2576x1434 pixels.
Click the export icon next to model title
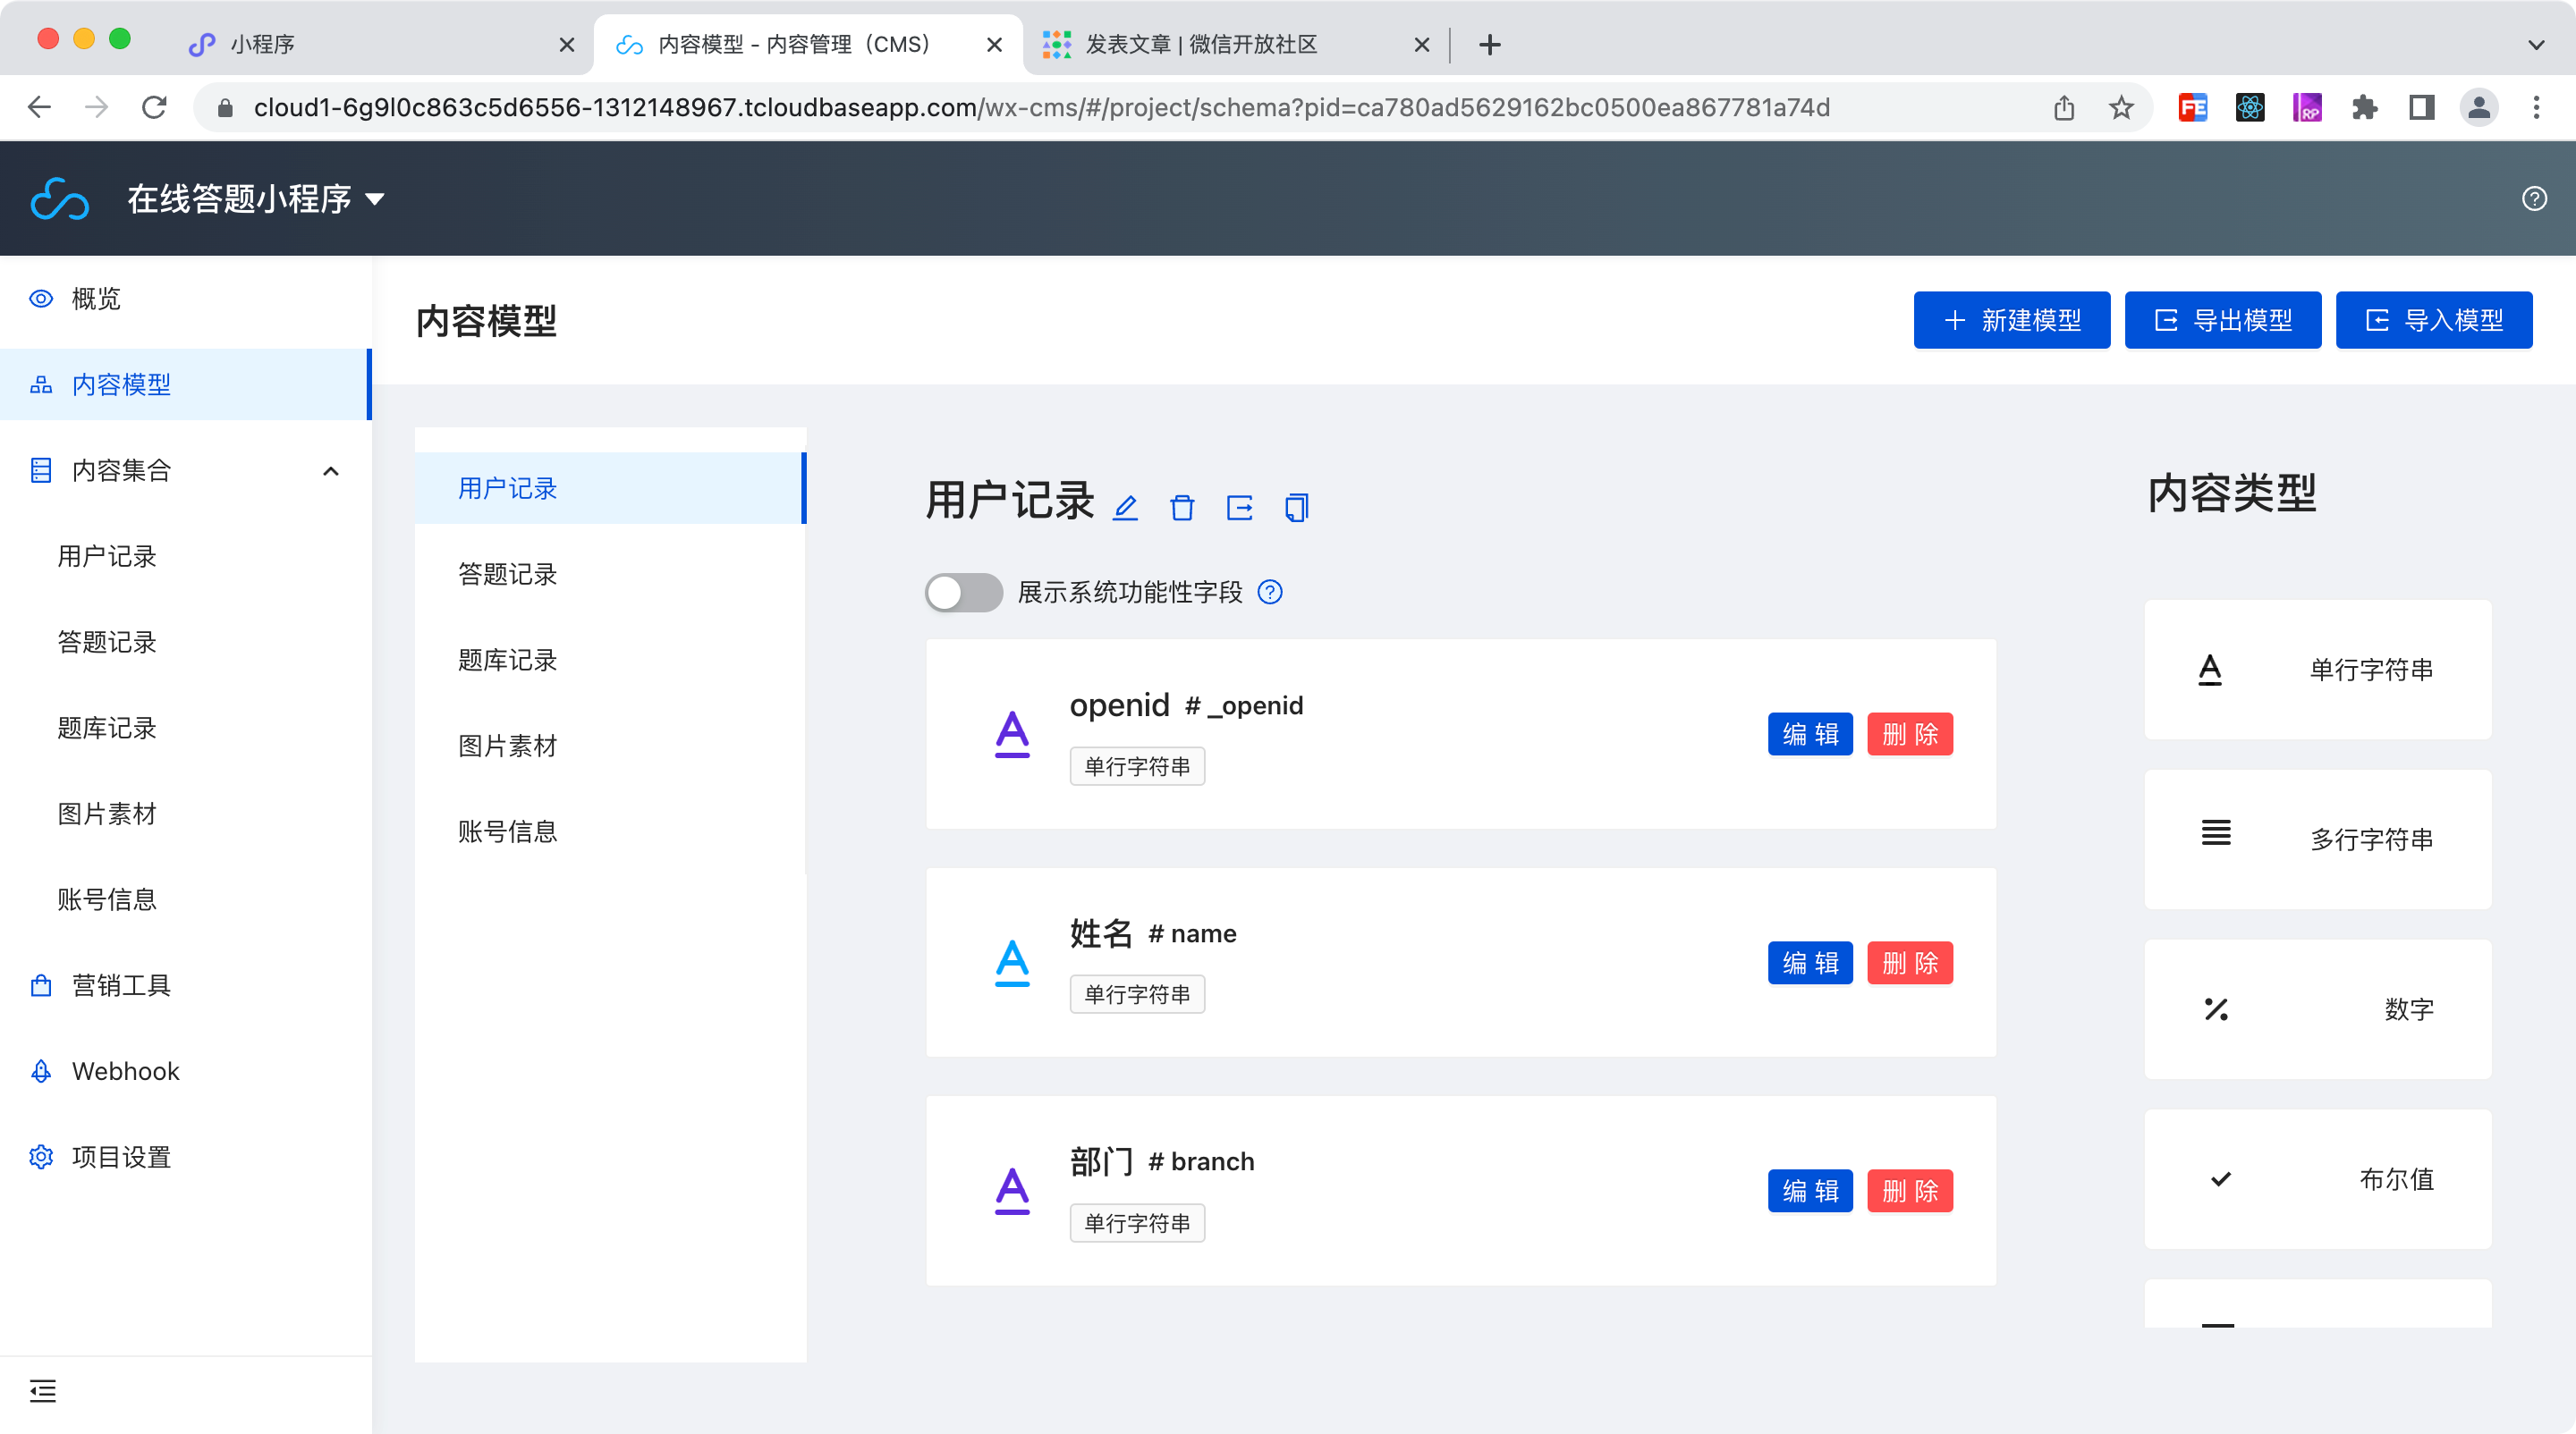pyautogui.click(x=1239, y=508)
